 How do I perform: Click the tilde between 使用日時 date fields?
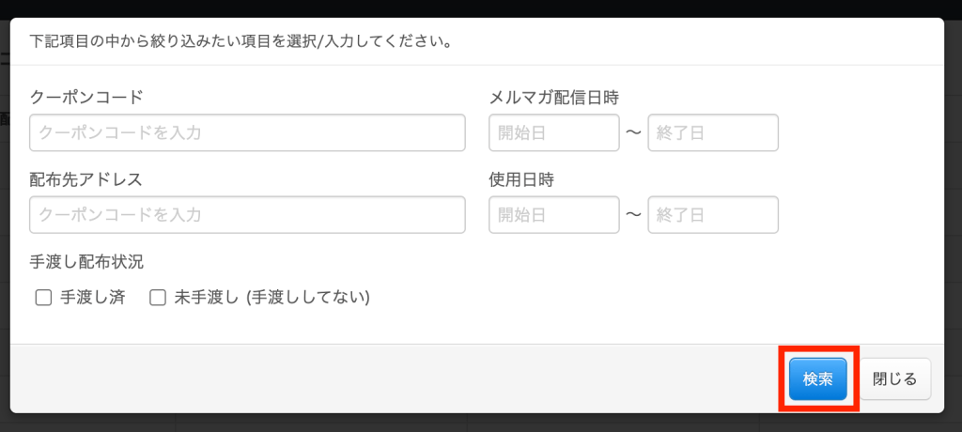[633, 215]
